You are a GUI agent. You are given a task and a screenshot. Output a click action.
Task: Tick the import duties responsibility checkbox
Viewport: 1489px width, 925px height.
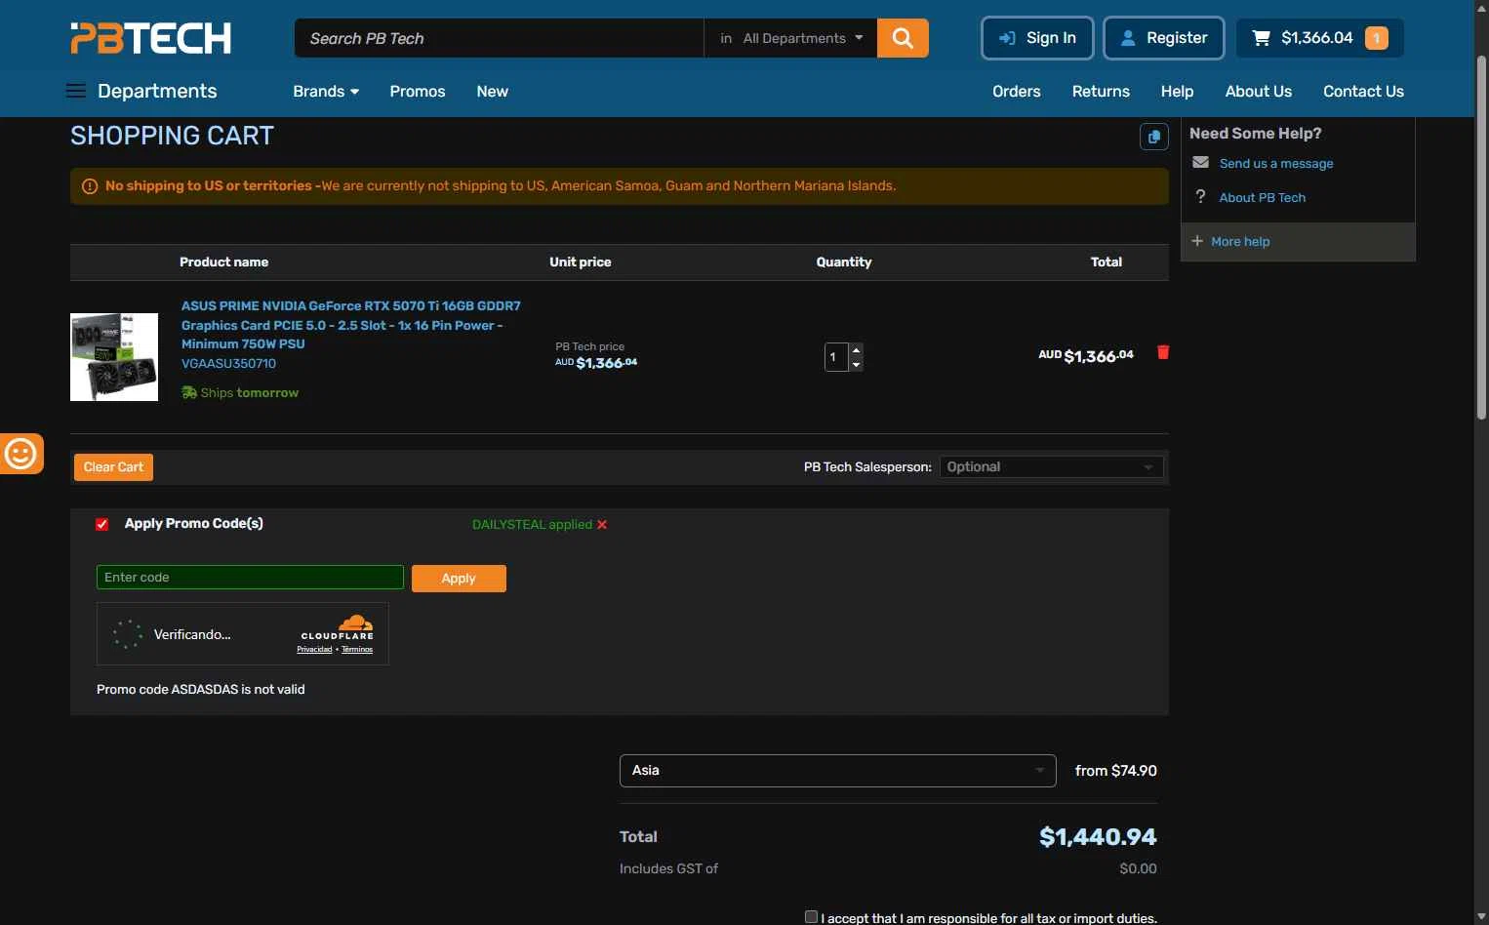click(x=811, y=917)
